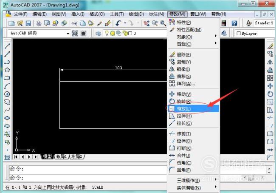
Task: Click the Hatch tool at left toolbar bottom
Action: coord(7,157)
